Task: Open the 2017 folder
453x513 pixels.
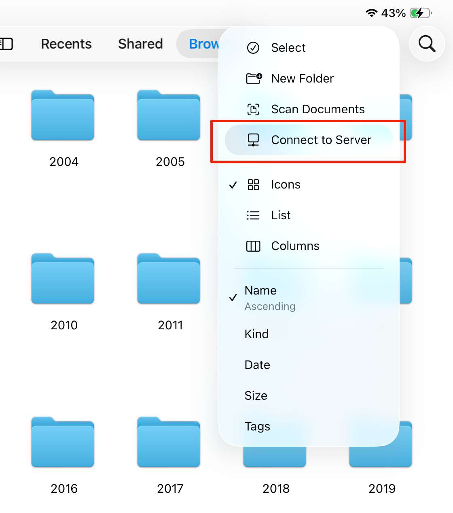Action: point(169,443)
